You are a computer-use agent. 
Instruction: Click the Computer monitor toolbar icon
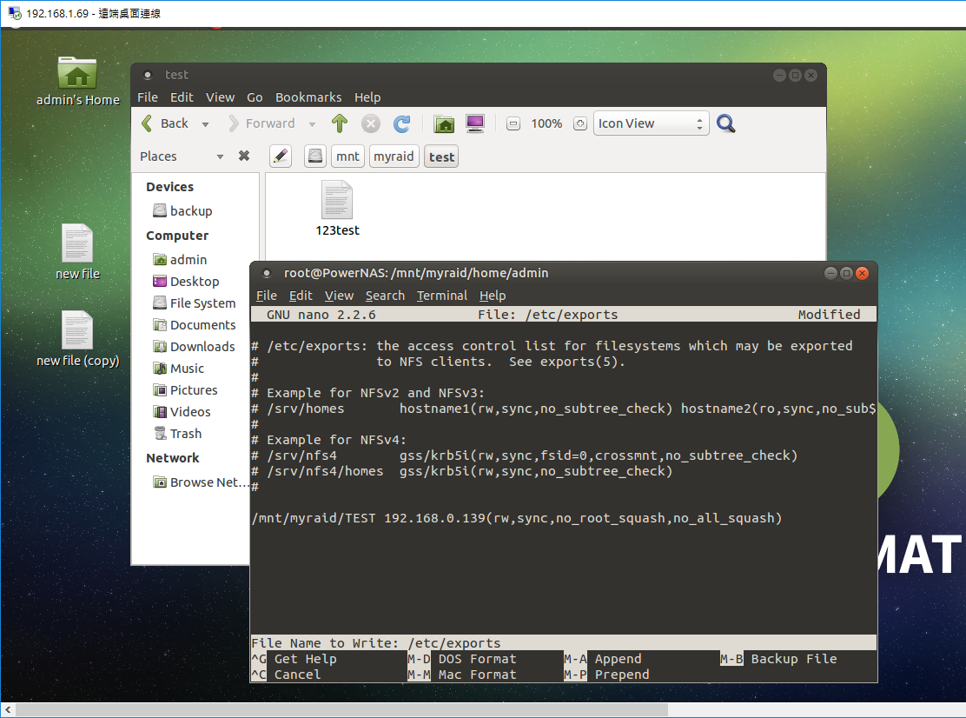click(475, 123)
